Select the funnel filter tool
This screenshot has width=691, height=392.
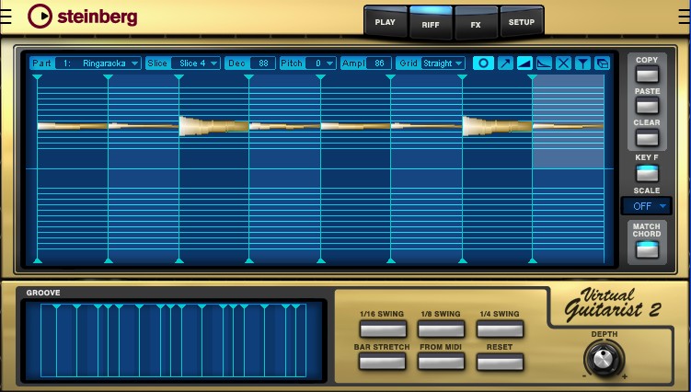582,63
